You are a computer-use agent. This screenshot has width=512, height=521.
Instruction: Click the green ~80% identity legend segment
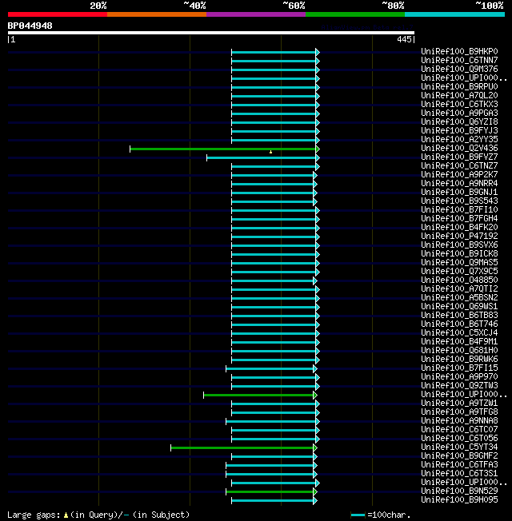355,14
